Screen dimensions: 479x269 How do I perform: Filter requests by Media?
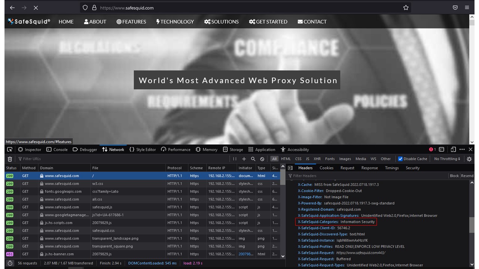pos(361,159)
